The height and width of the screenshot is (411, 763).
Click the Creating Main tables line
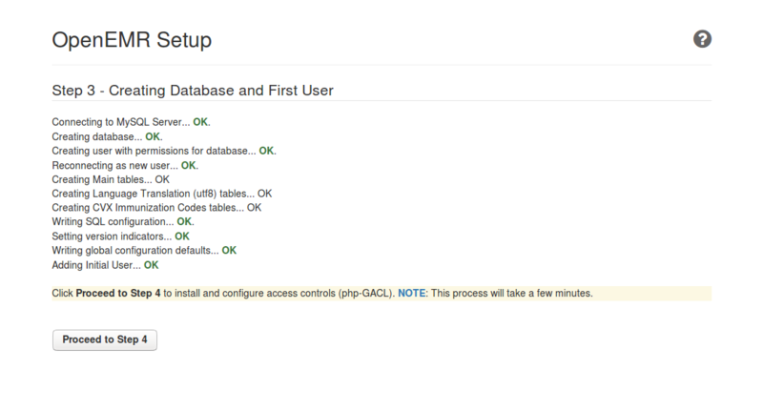pos(102,179)
